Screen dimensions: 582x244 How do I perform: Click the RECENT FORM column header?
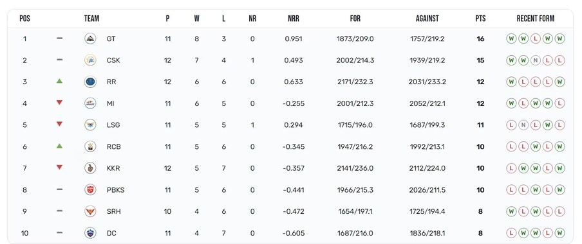point(536,19)
